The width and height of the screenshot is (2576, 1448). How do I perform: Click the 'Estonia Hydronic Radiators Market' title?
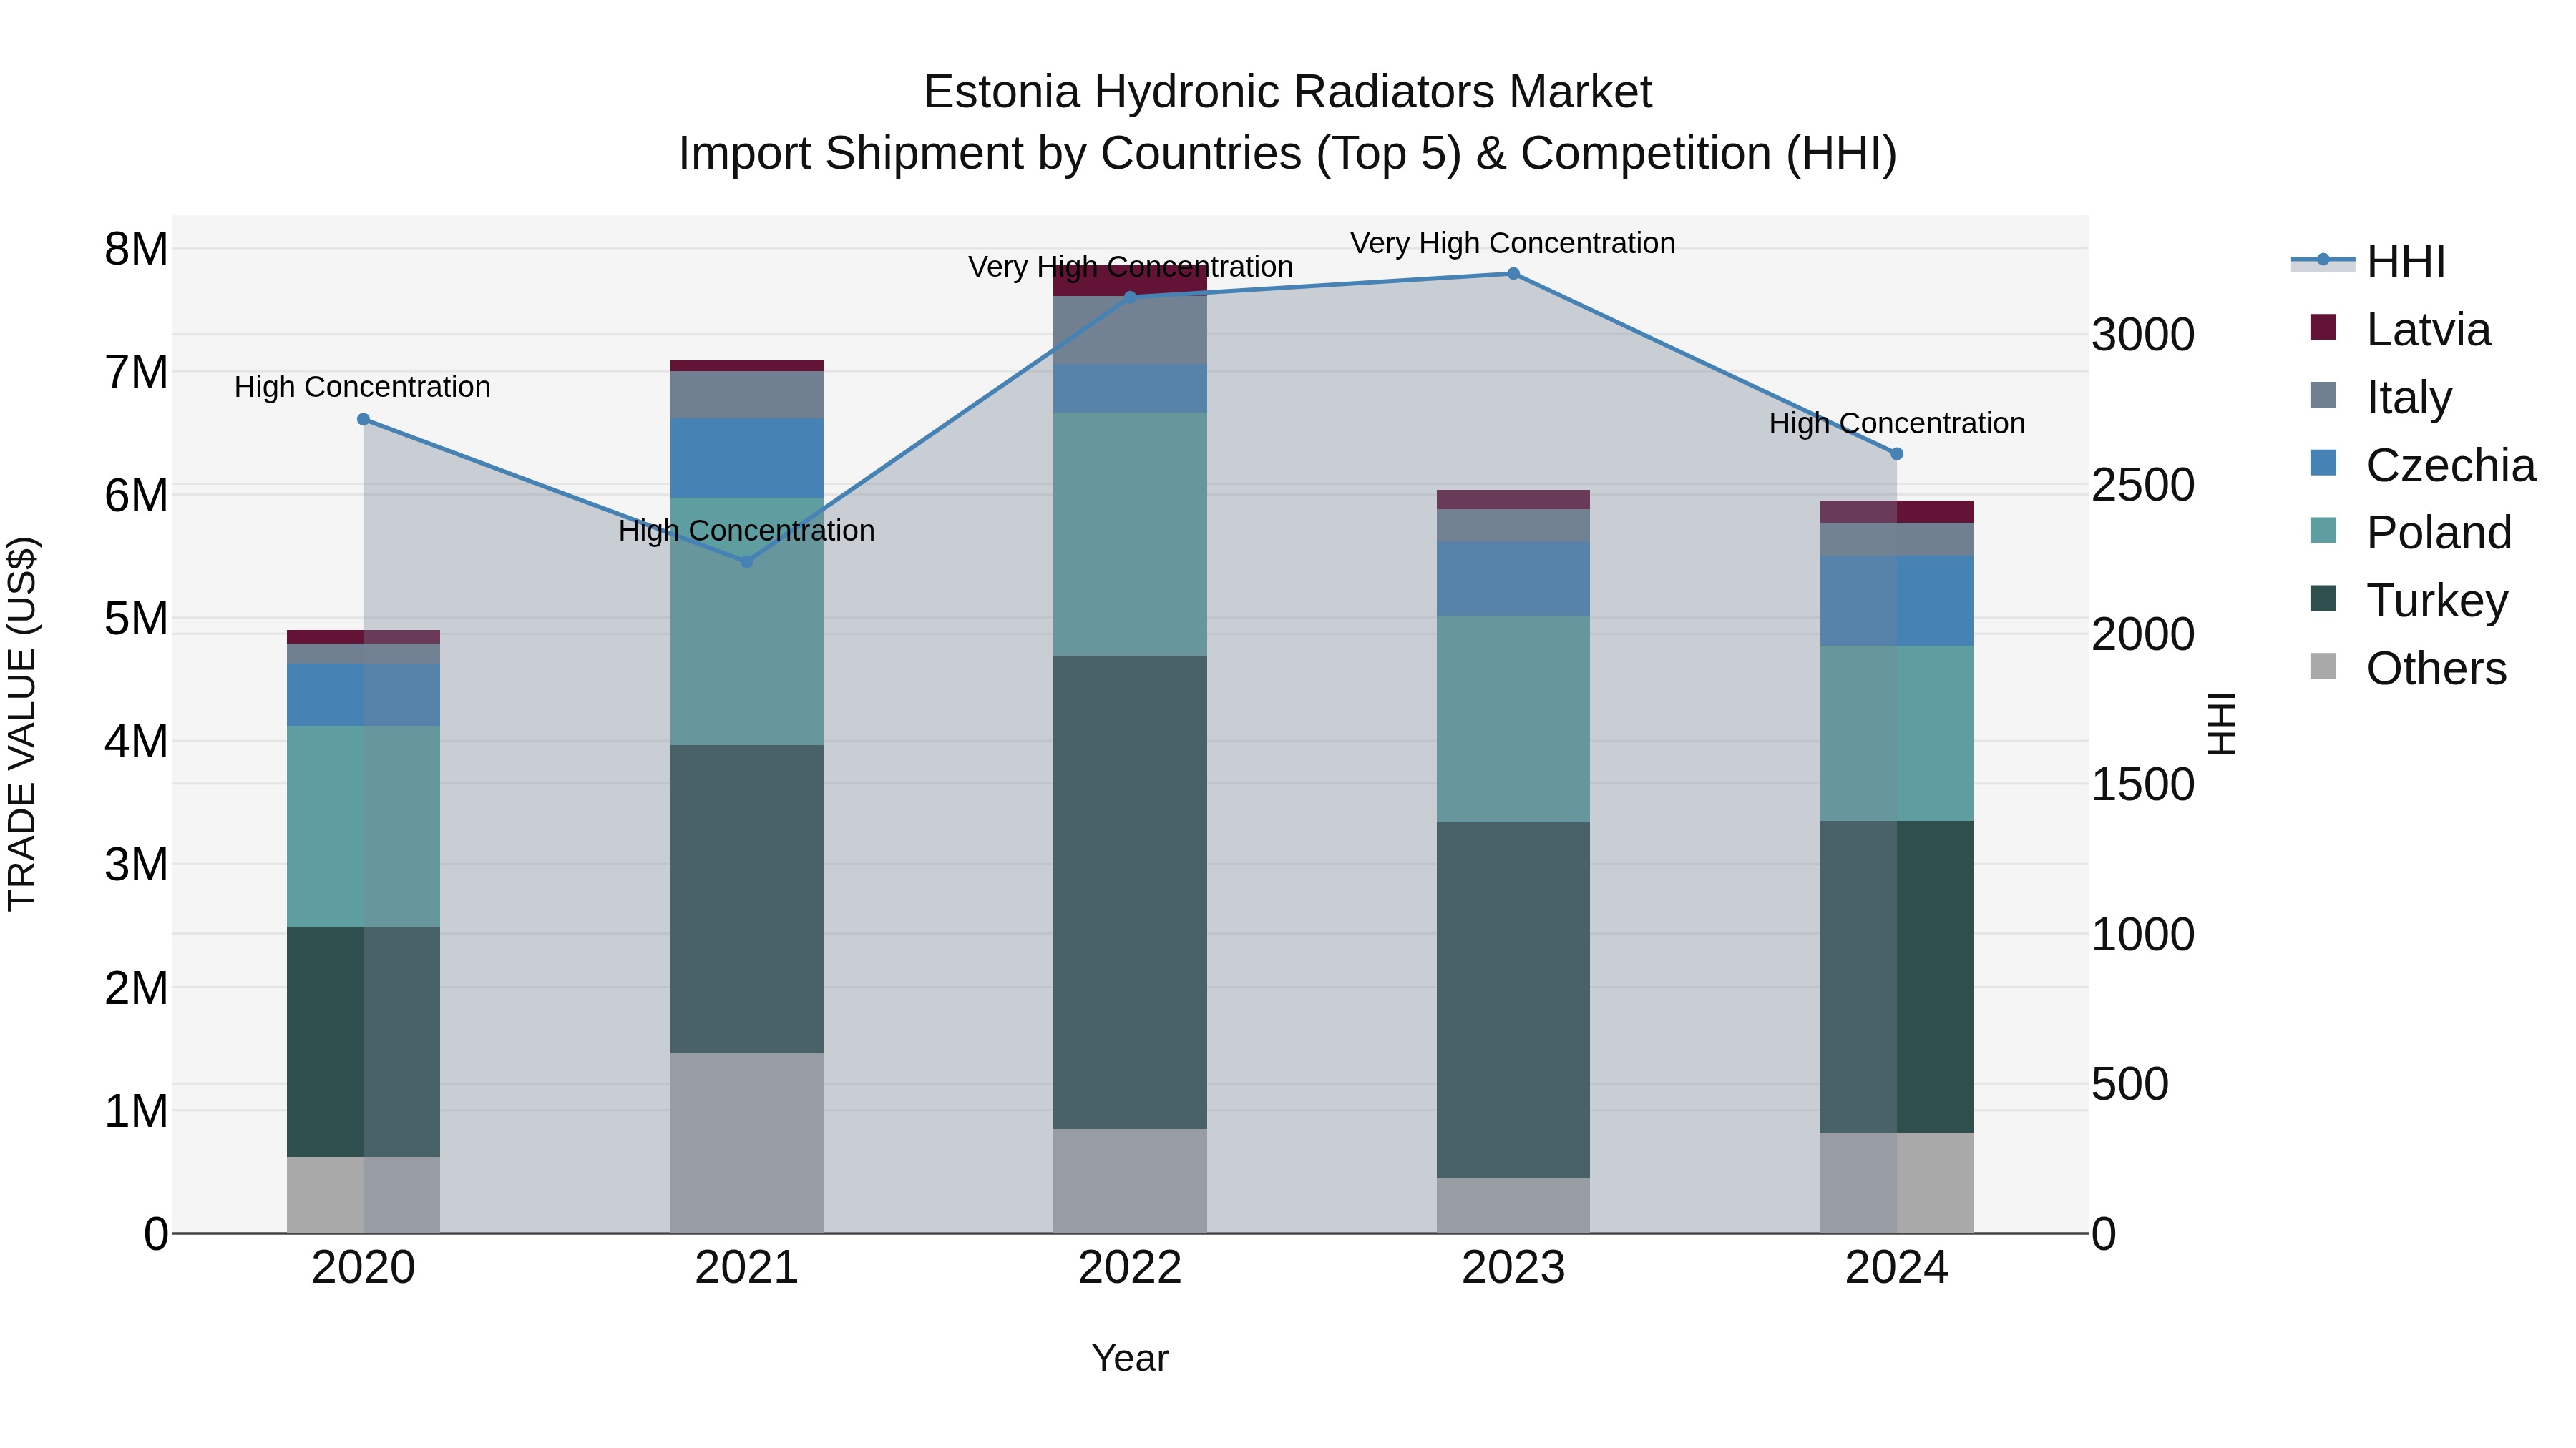(x=1288, y=92)
